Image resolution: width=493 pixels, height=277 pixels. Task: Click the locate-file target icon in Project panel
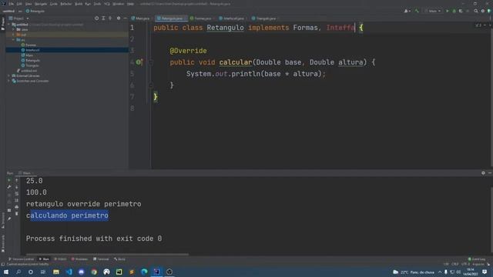coord(96,18)
